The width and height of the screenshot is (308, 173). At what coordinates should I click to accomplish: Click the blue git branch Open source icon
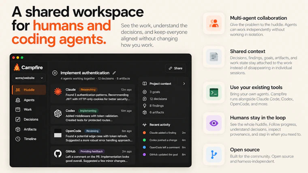(214, 154)
